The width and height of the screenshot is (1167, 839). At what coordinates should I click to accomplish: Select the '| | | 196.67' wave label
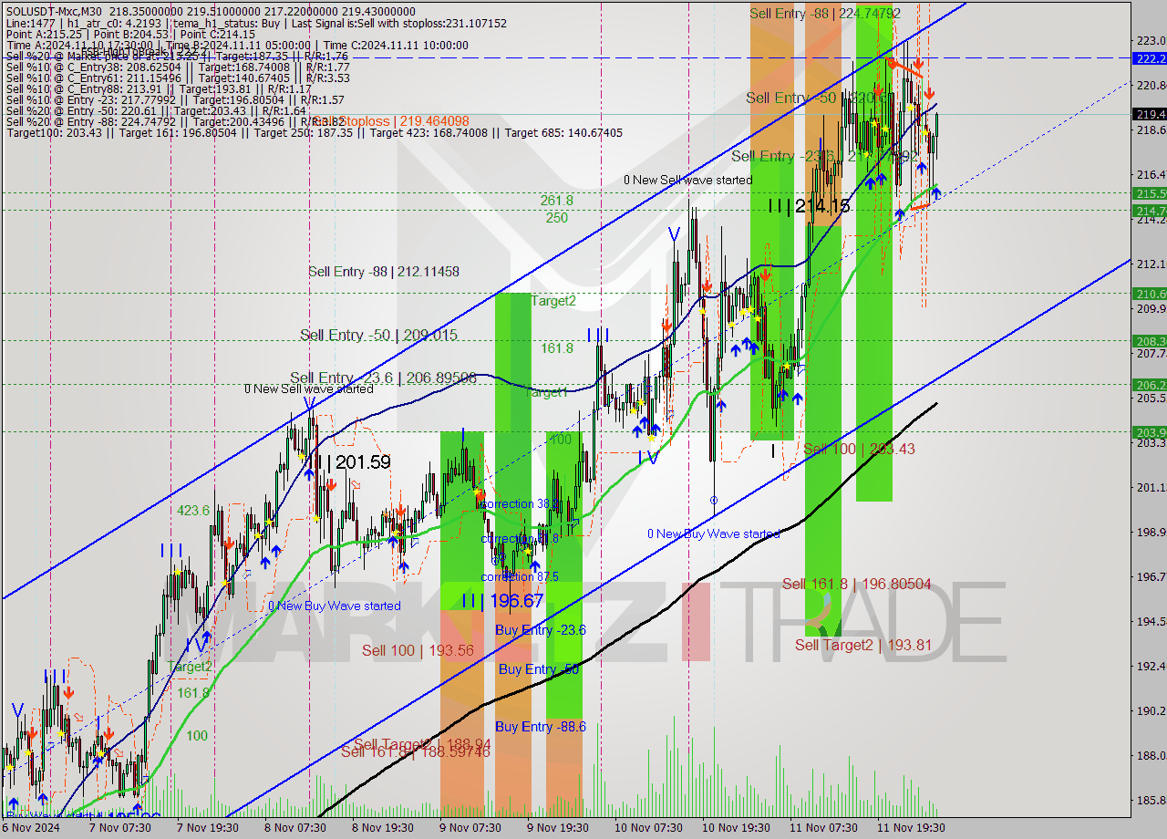coord(502,601)
